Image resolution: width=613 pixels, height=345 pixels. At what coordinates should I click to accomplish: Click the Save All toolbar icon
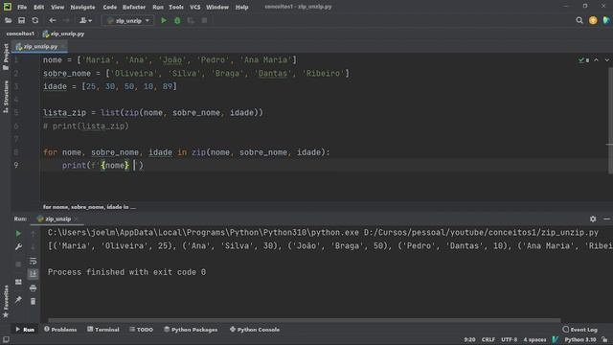[x=21, y=20]
